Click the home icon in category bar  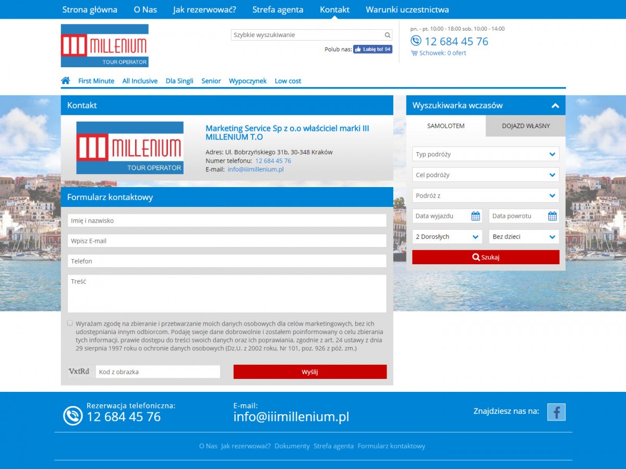[65, 81]
